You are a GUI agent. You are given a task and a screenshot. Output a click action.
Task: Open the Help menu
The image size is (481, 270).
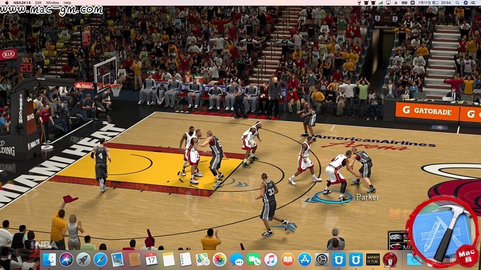coord(67,3)
